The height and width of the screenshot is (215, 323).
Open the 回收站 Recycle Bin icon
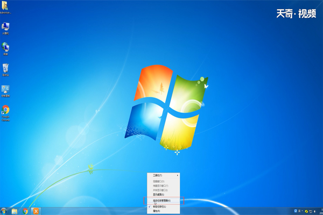5,70
